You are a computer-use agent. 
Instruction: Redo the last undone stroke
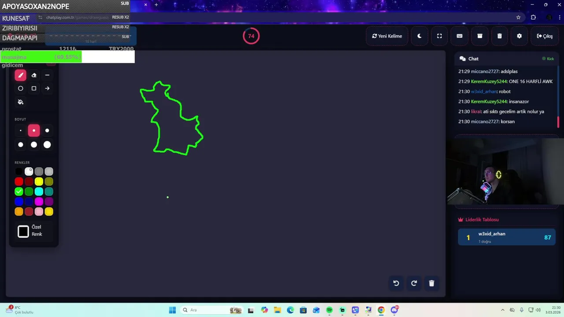click(x=414, y=283)
